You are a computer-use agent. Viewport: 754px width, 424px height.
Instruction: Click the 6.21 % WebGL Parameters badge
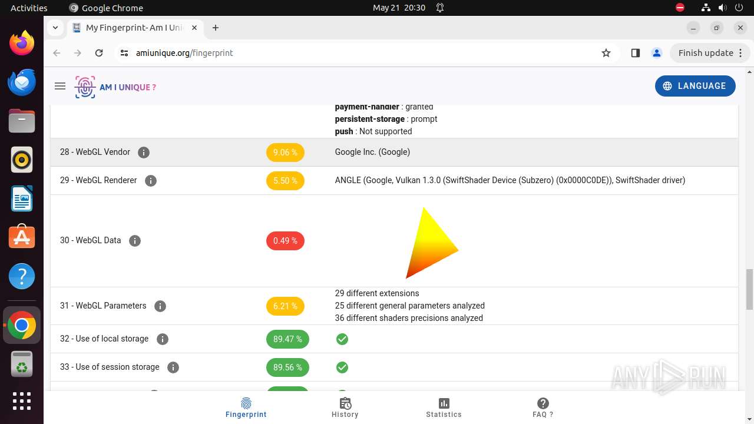click(285, 306)
